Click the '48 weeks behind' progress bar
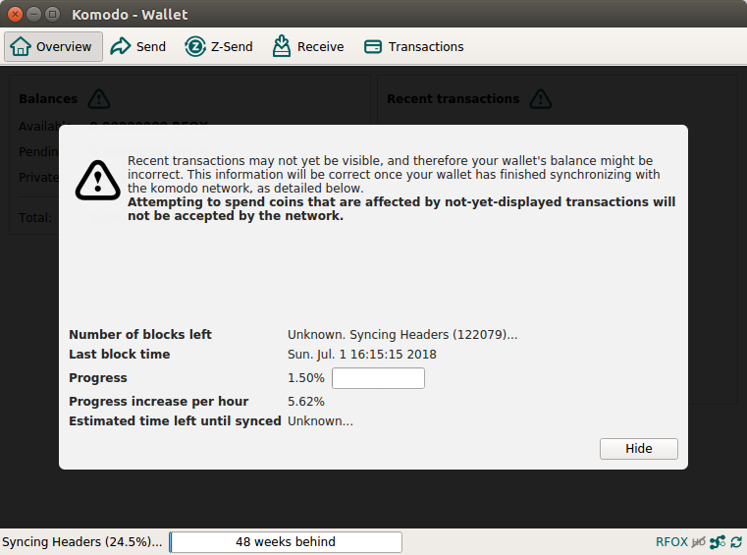Screen dimensions: 747x555 pyautogui.click(x=286, y=542)
